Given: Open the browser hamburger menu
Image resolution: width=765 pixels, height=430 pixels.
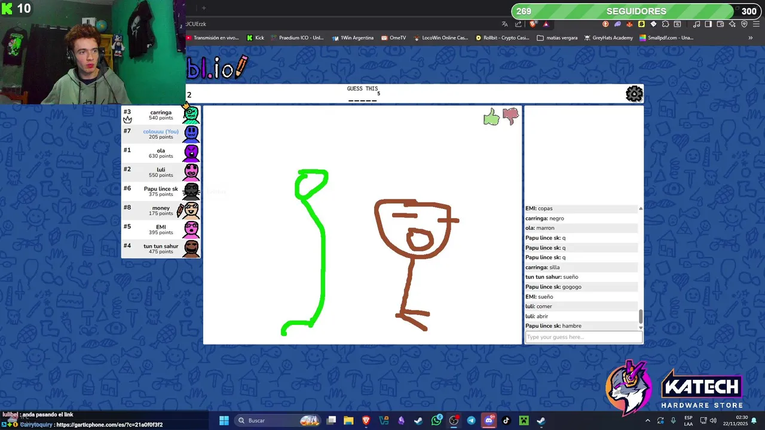Looking at the screenshot, I should [x=756, y=24].
